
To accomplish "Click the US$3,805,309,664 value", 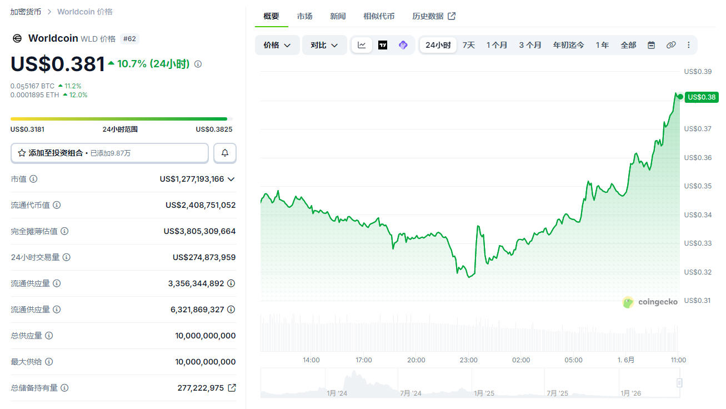I will (x=199, y=231).
